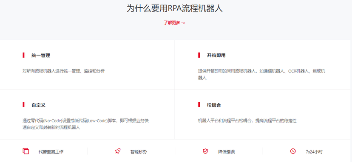Select the 松耦合 heading
This screenshot has height=162, width=352.
click(x=214, y=105)
